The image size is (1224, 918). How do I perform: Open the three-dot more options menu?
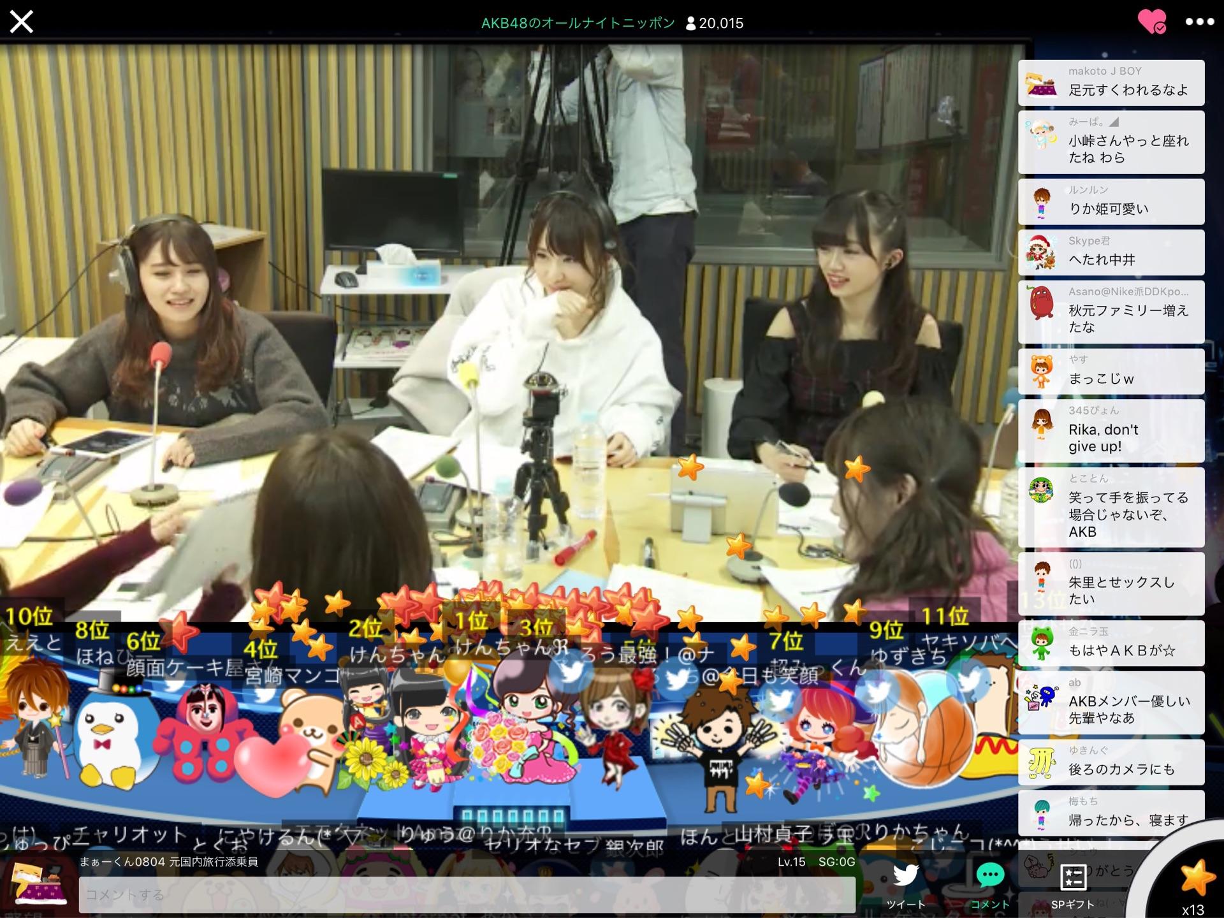coord(1199,22)
